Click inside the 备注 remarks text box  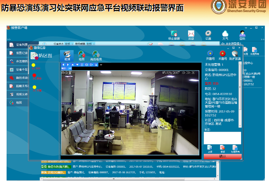point(222,138)
